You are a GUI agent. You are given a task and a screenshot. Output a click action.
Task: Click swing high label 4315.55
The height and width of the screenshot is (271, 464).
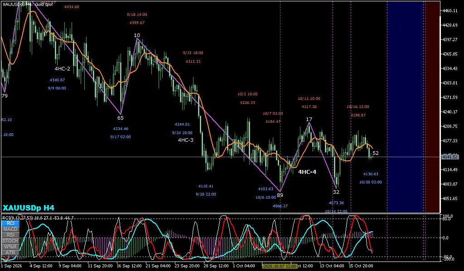point(193,61)
